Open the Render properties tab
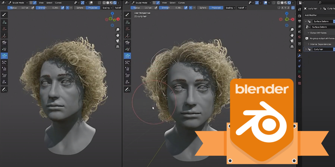This screenshot has height=167, width=335. [300, 16]
